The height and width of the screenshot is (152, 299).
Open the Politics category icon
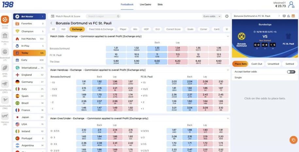pyautogui.click(x=5, y=36)
